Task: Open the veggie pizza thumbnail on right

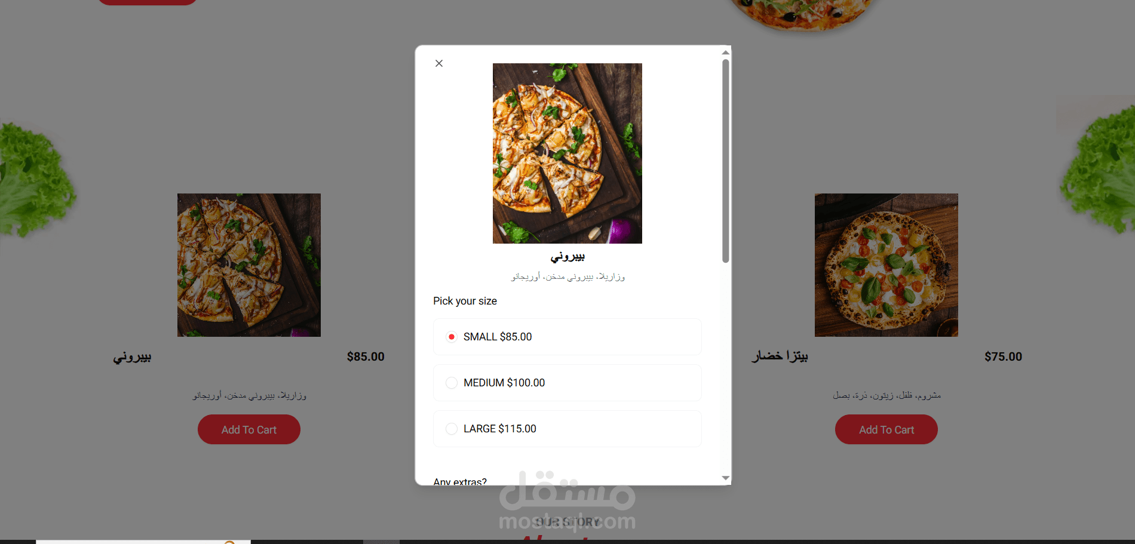Action: (886, 265)
